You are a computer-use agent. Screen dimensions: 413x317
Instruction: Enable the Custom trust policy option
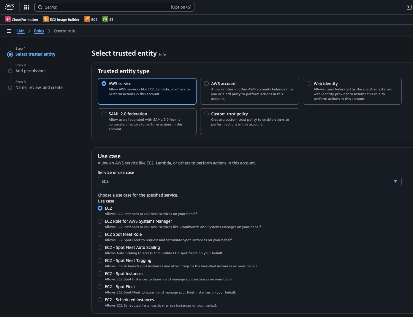pos(206,114)
